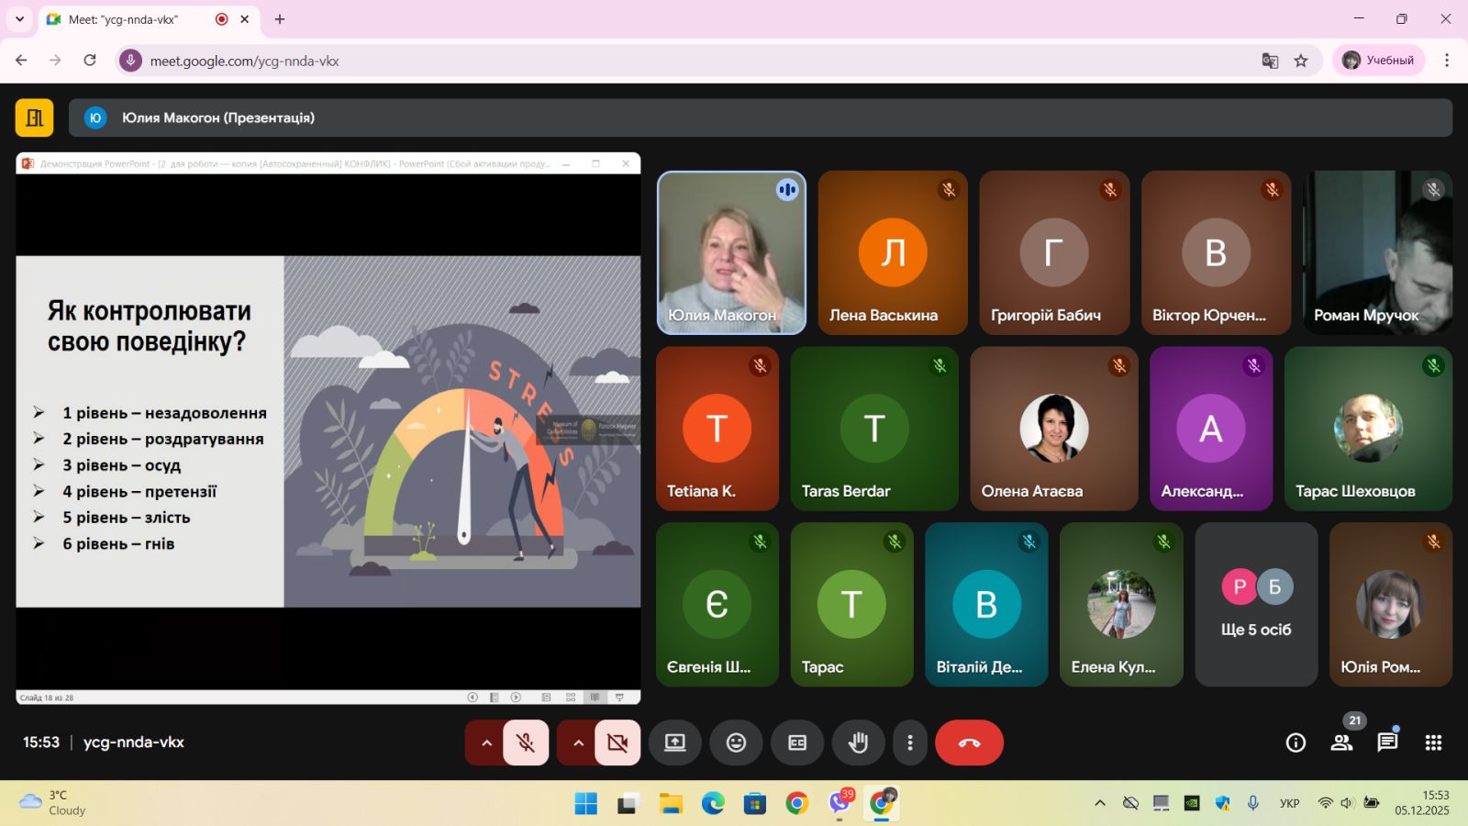1468x826 pixels.
Task: Open the activities grid icon
Action: point(1433,742)
